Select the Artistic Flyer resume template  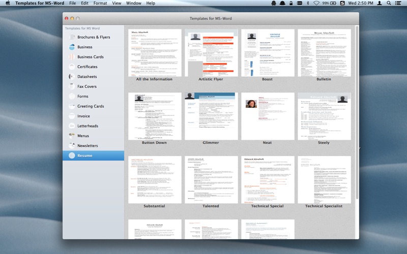tap(211, 53)
